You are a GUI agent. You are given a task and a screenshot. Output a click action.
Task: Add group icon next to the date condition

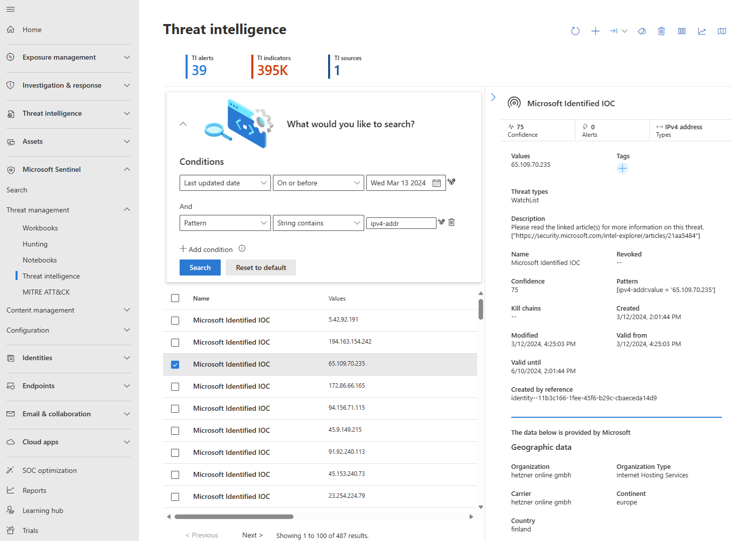[x=452, y=182]
